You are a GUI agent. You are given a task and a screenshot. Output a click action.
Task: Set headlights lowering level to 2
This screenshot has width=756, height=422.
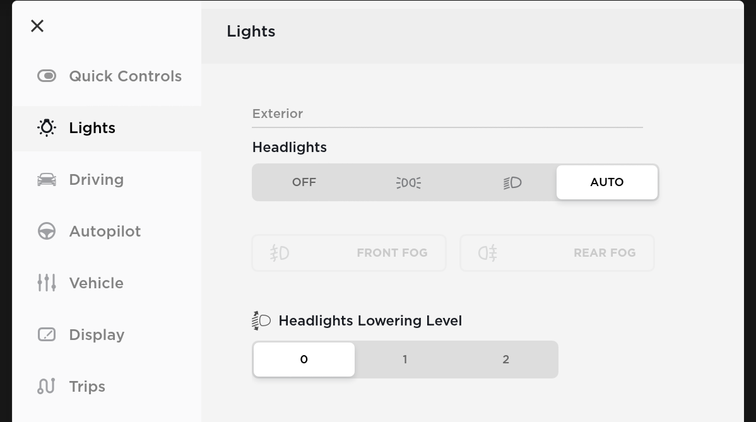click(505, 360)
